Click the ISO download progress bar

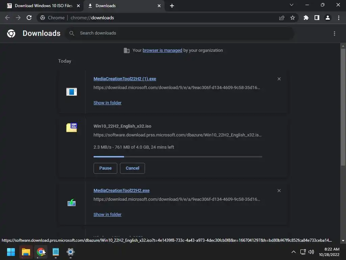point(178,157)
